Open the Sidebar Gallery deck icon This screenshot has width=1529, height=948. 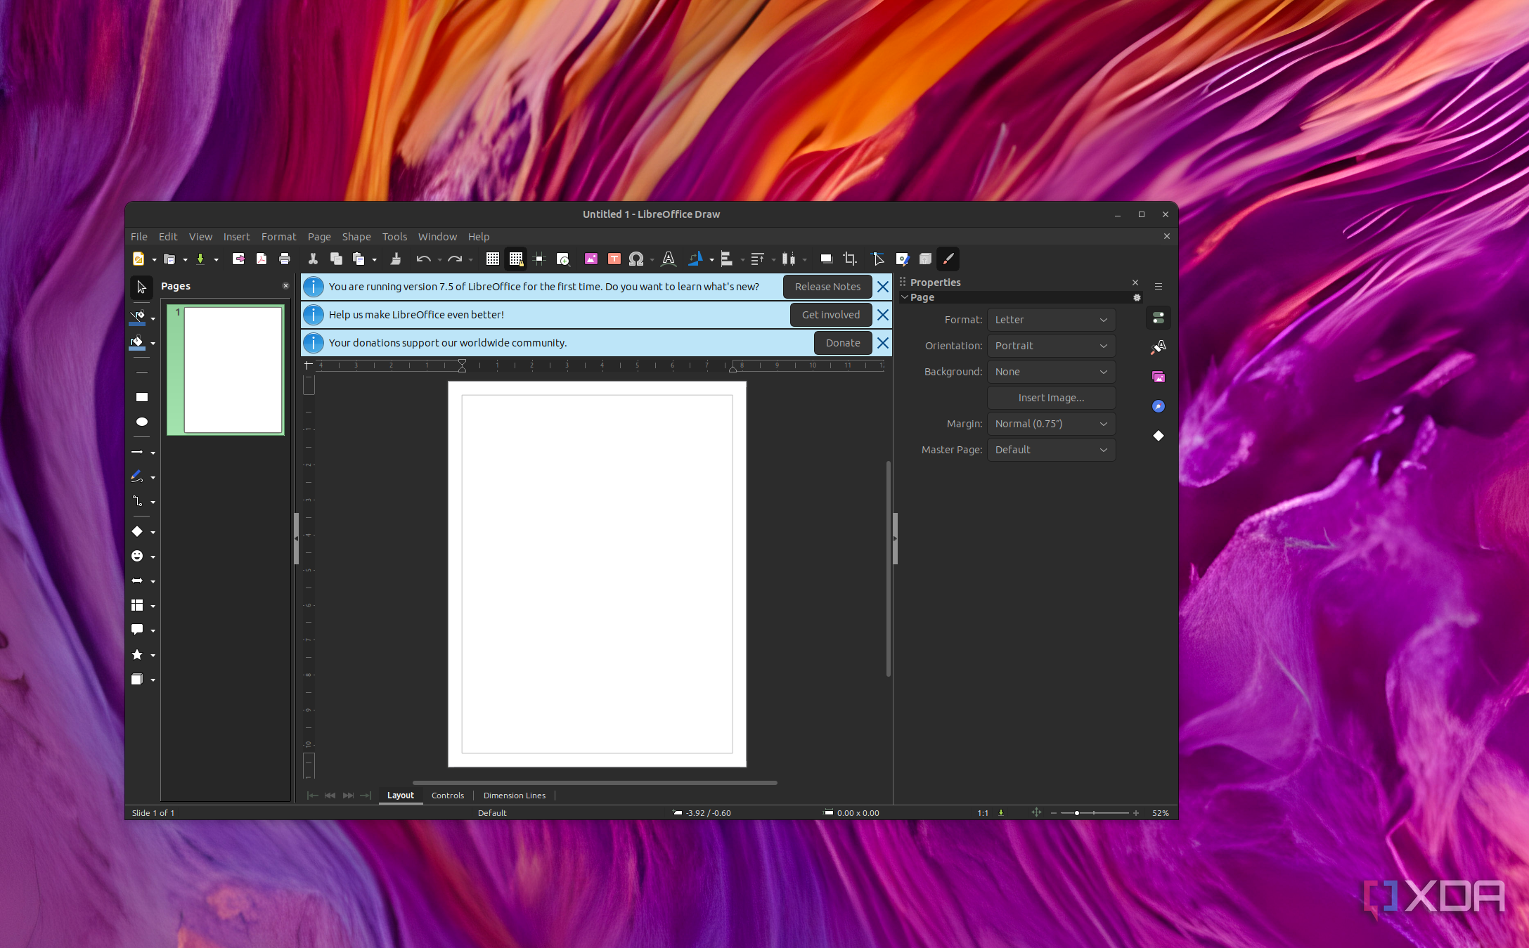pos(1159,377)
